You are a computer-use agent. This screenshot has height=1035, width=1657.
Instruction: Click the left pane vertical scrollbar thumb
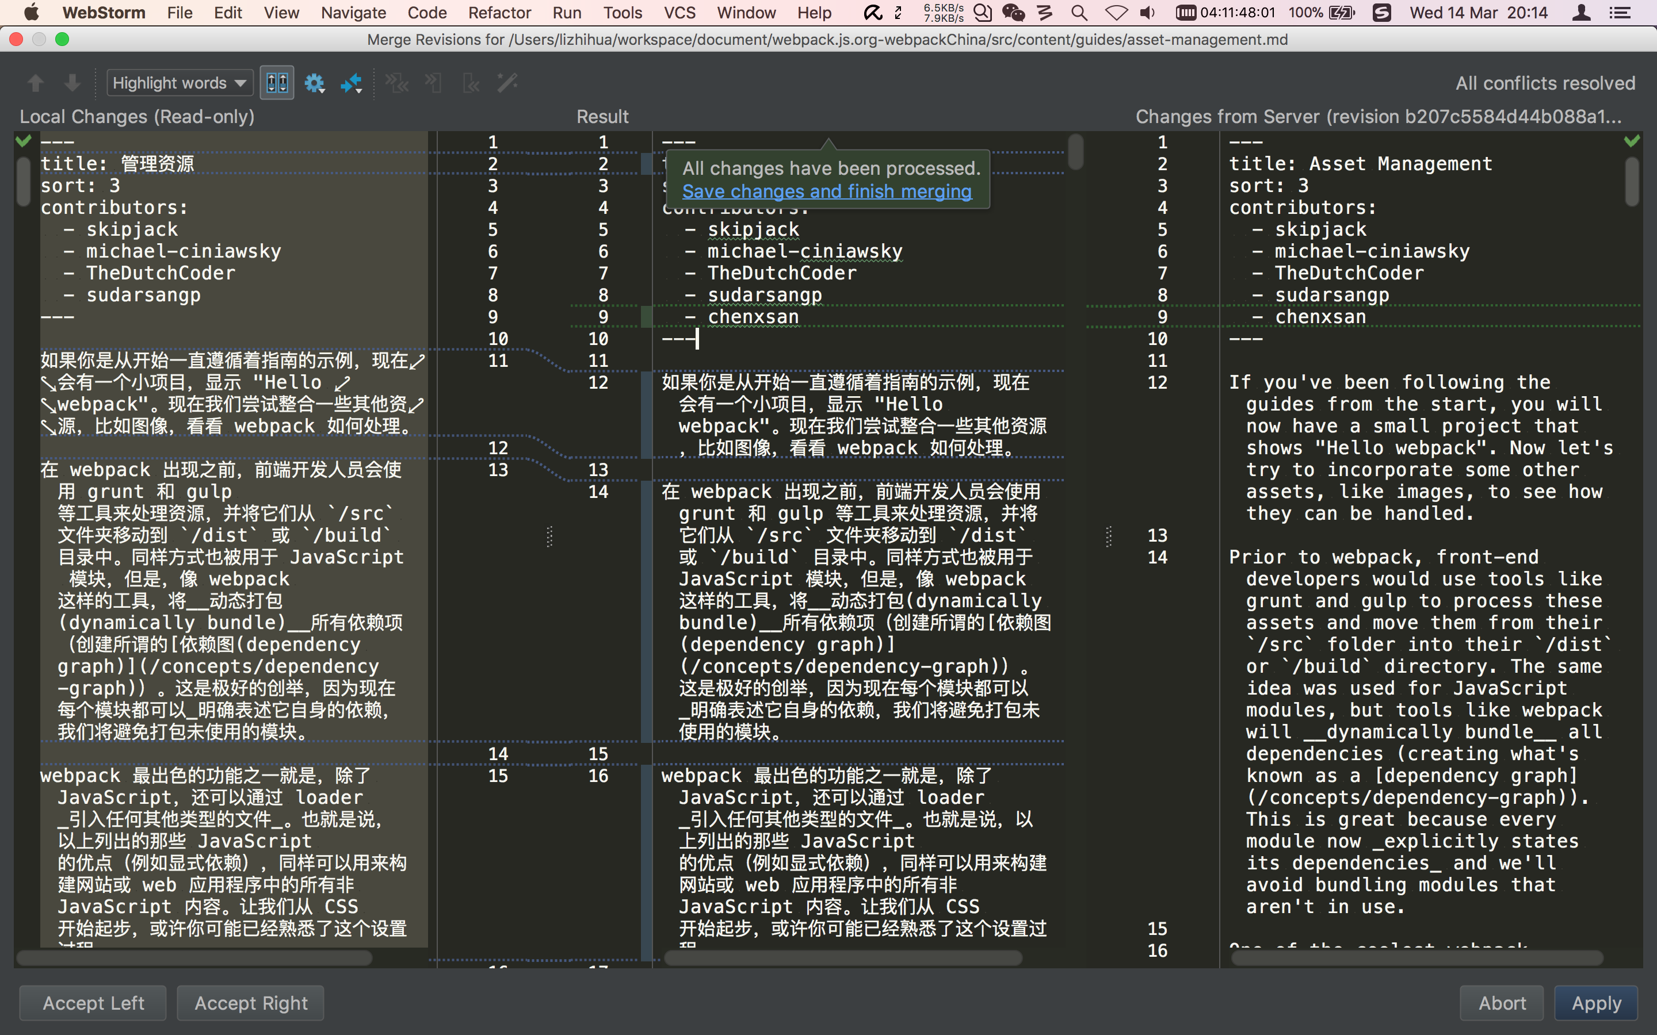[x=23, y=181]
